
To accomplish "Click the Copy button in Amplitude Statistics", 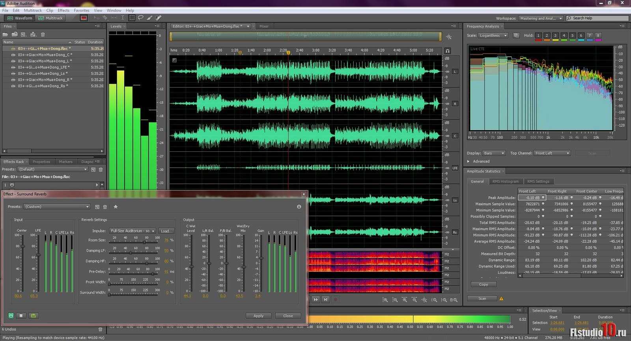I will point(484,284).
